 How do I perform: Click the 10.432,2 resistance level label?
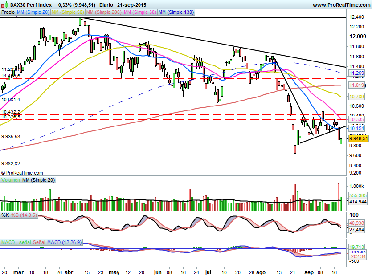[11, 112]
